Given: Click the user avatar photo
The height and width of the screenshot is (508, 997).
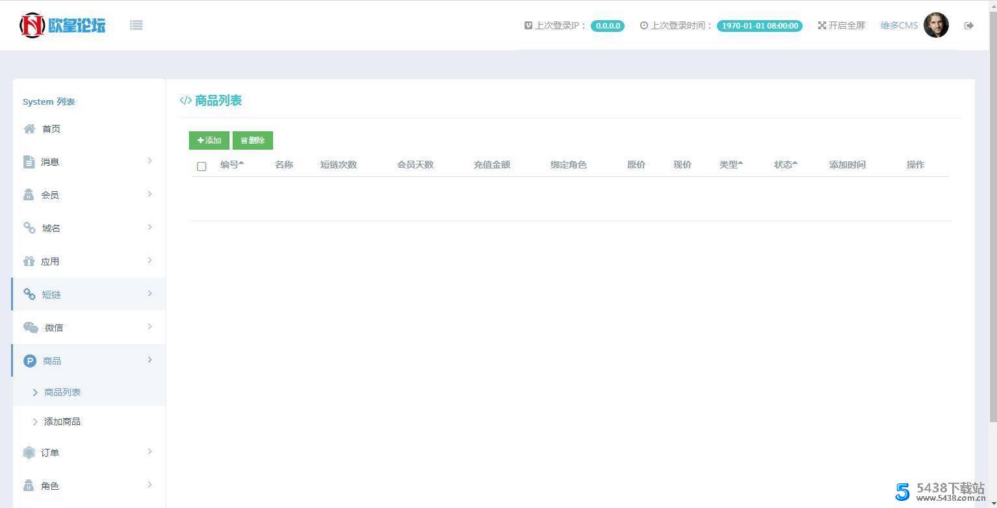Looking at the screenshot, I should (x=937, y=25).
